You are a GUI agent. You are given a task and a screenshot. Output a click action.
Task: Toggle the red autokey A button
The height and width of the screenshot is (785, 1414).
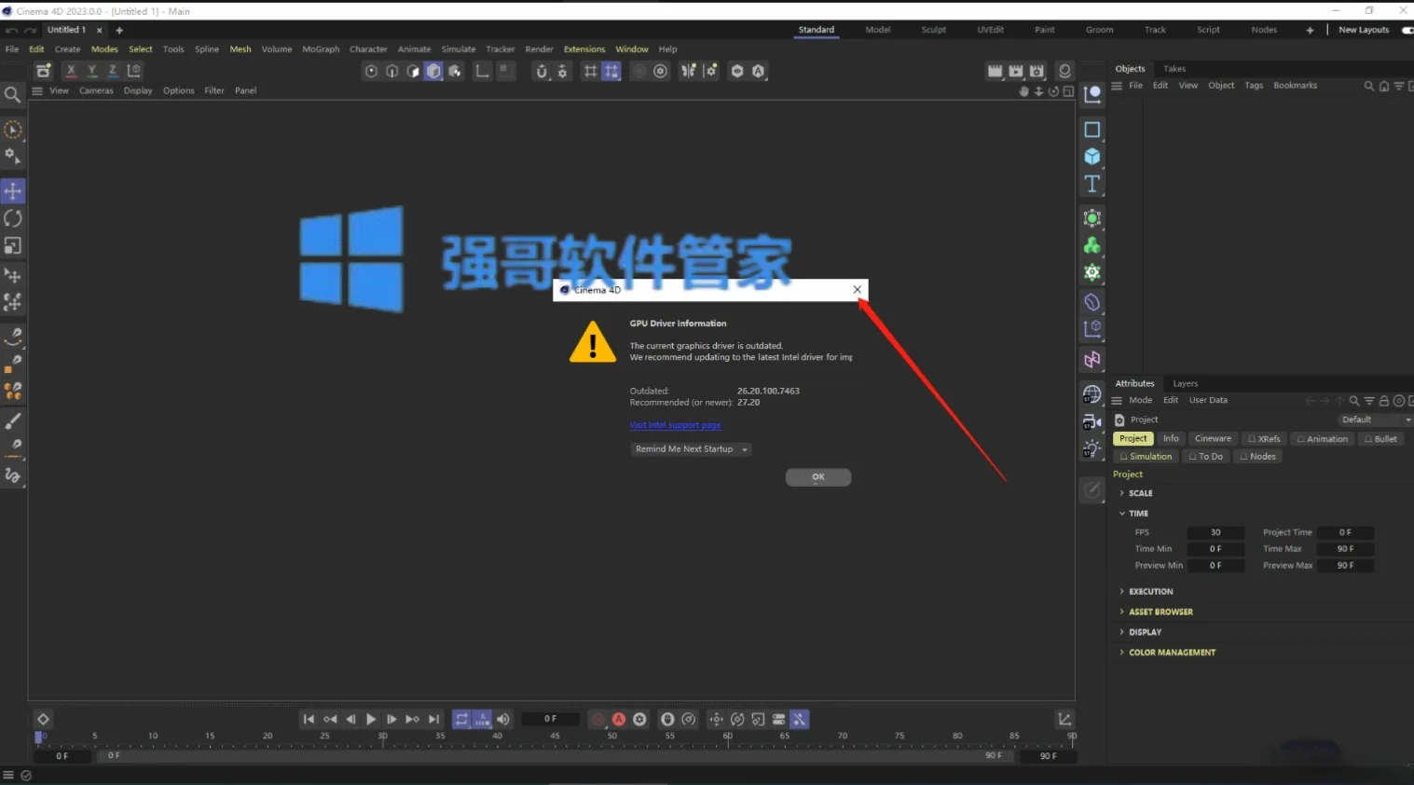coord(618,719)
